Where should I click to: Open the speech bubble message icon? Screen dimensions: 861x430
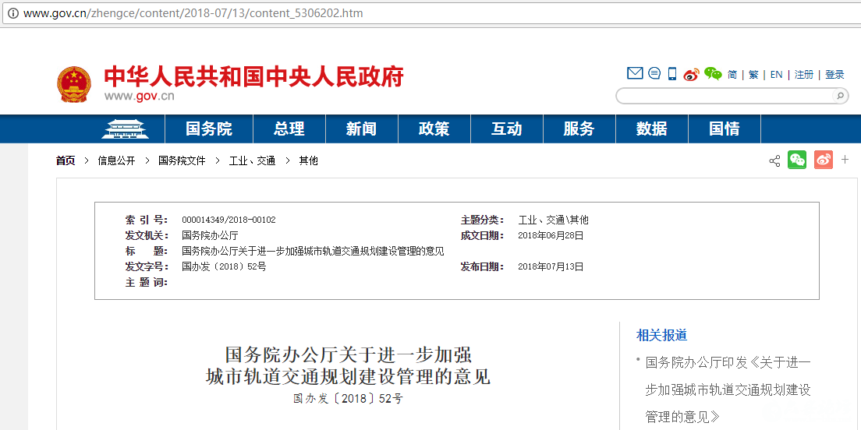pos(654,74)
